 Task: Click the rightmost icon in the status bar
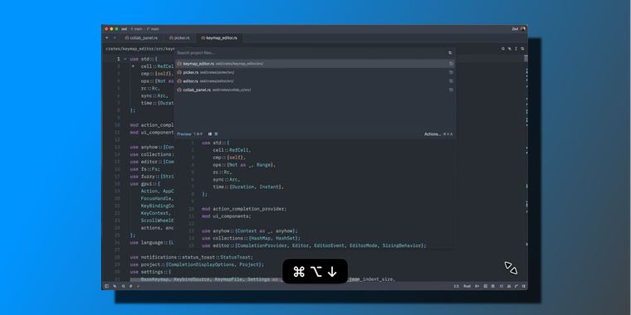click(x=524, y=286)
